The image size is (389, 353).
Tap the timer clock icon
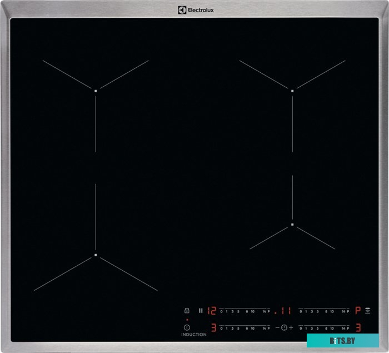pyautogui.click(x=284, y=327)
